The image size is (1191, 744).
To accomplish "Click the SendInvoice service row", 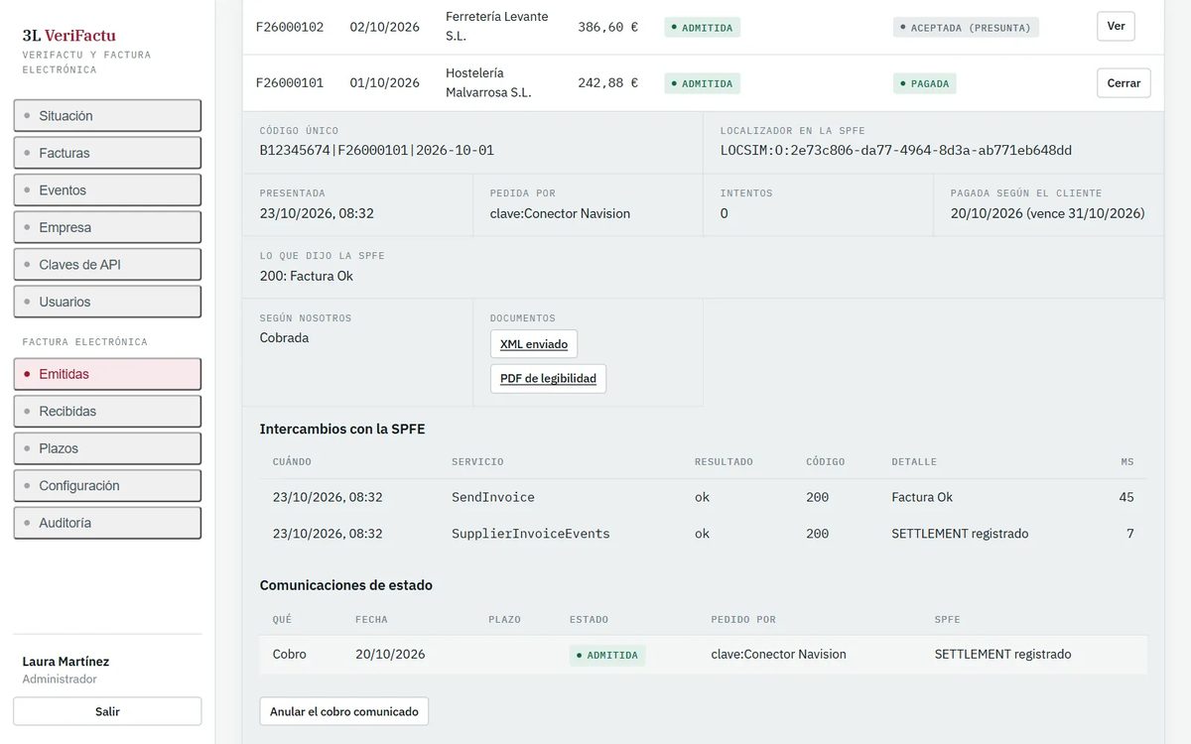I will pos(703,497).
